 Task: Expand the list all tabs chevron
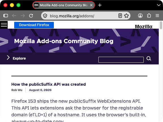click(159, 5)
